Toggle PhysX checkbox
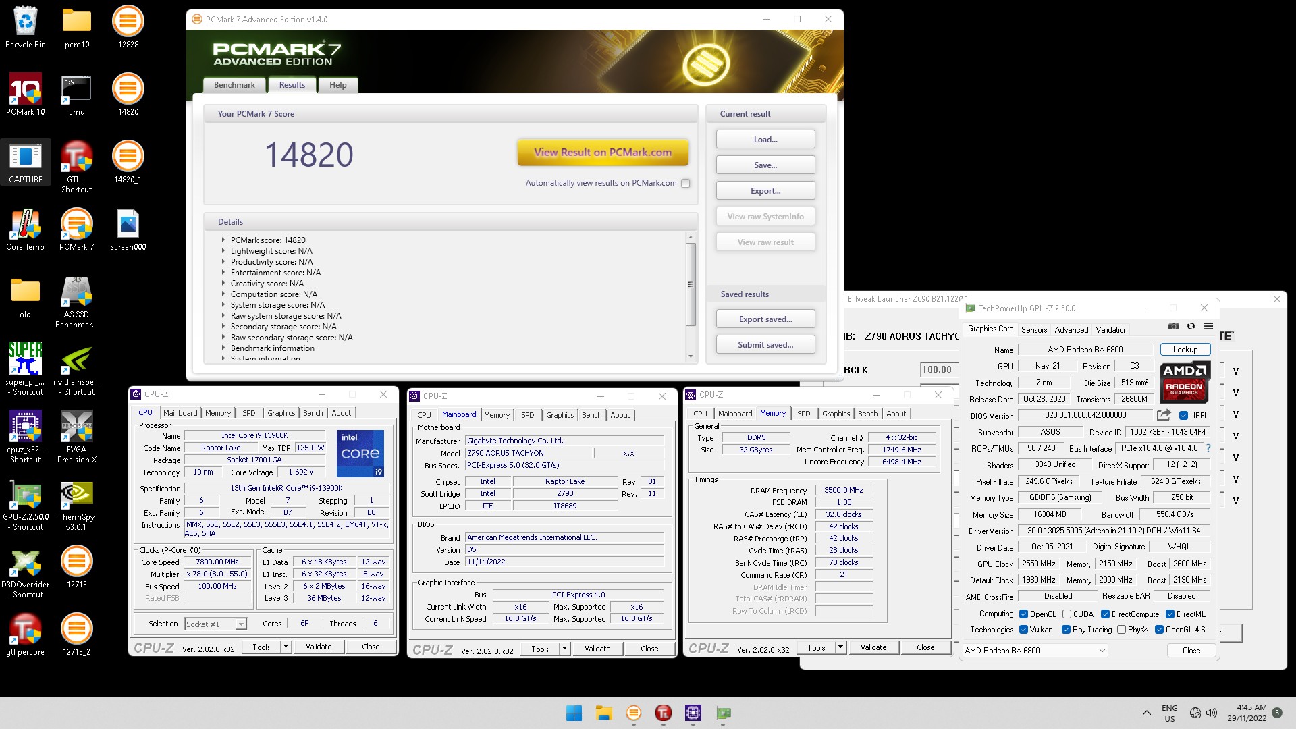1296x729 pixels. click(x=1121, y=630)
